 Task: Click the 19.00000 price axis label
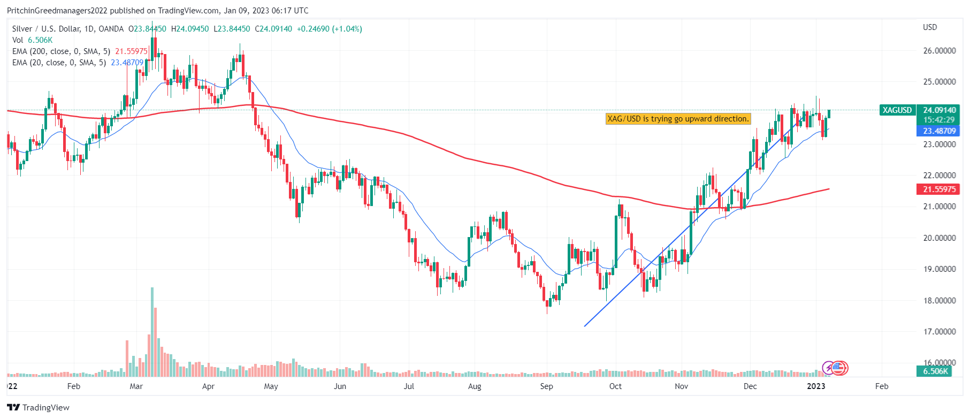(x=940, y=269)
